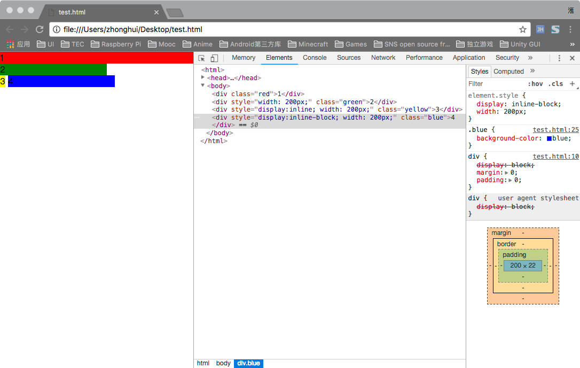This screenshot has width=580, height=368.
Task: Open DevTools customize menu
Action: [x=559, y=58]
